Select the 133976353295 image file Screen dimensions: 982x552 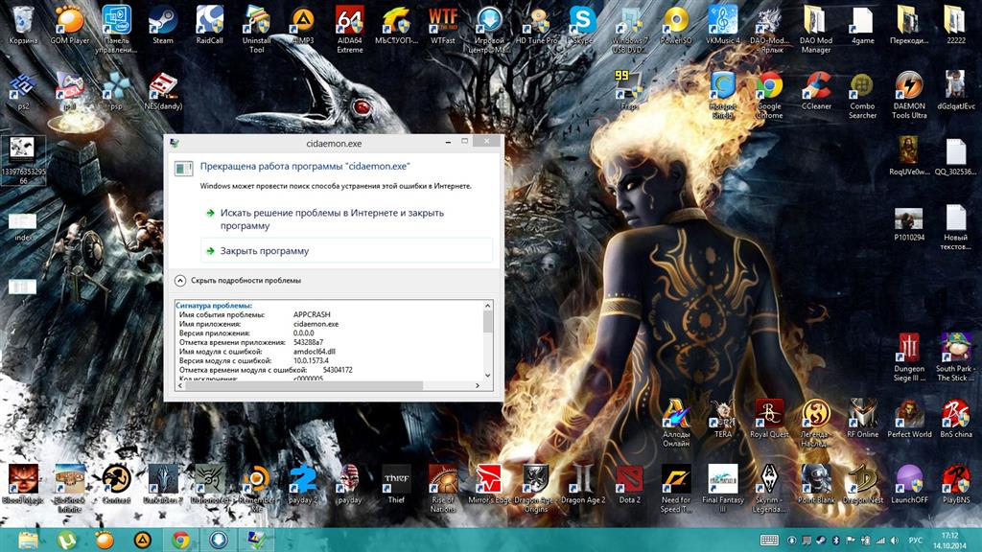[23, 161]
